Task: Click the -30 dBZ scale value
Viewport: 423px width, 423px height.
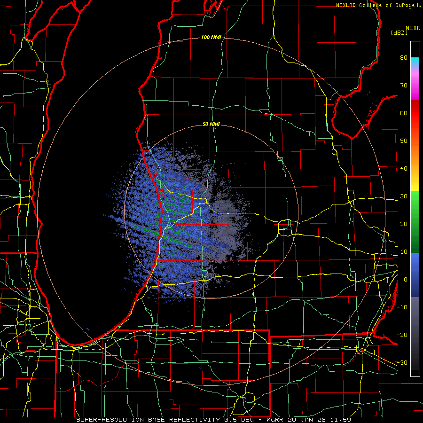Action: pyautogui.click(x=402, y=362)
